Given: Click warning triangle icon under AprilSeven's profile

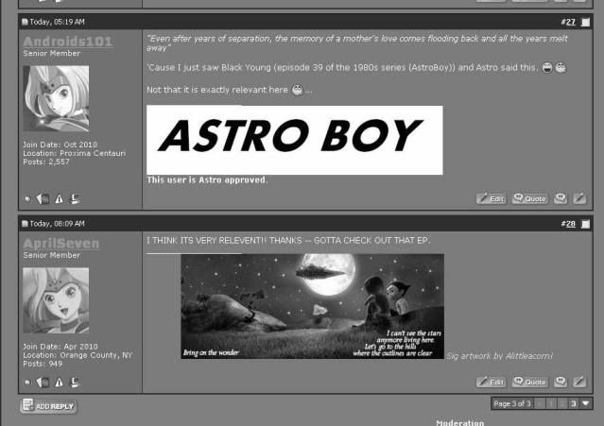Looking at the screenshot, I should 59,383.
